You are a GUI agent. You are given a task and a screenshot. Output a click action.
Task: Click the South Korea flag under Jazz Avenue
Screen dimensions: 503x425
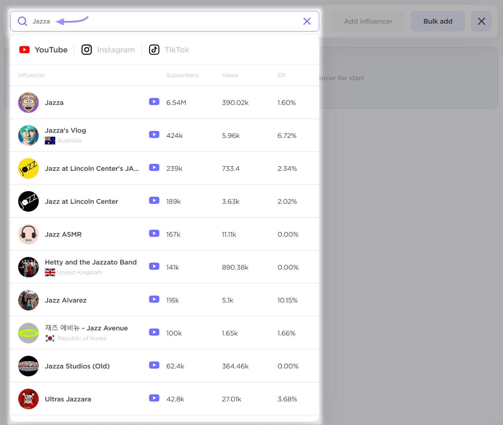point(50,338)
